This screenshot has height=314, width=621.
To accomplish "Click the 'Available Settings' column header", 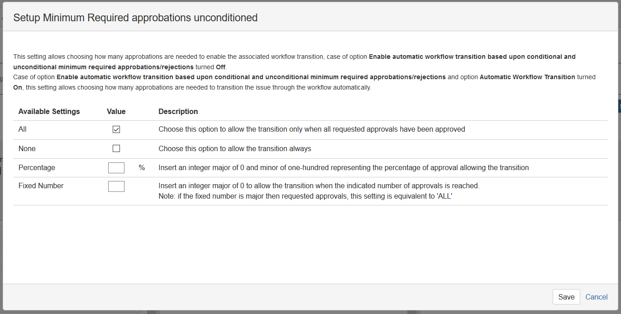I will pos(49,111).
